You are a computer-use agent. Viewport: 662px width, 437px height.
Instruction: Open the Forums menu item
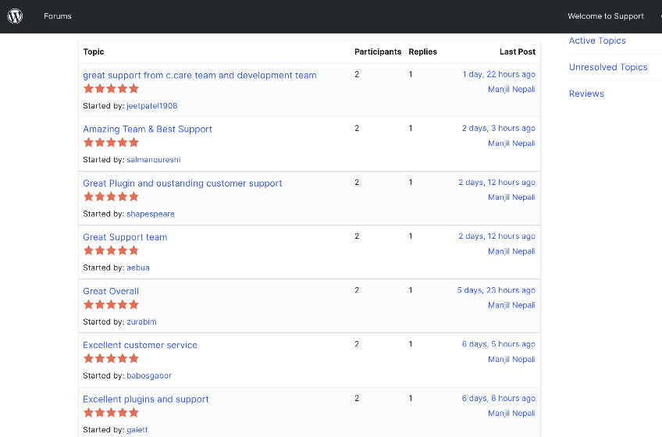[x=58, y=16]
